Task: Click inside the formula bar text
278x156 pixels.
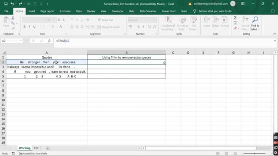Action: pos(63,41)
